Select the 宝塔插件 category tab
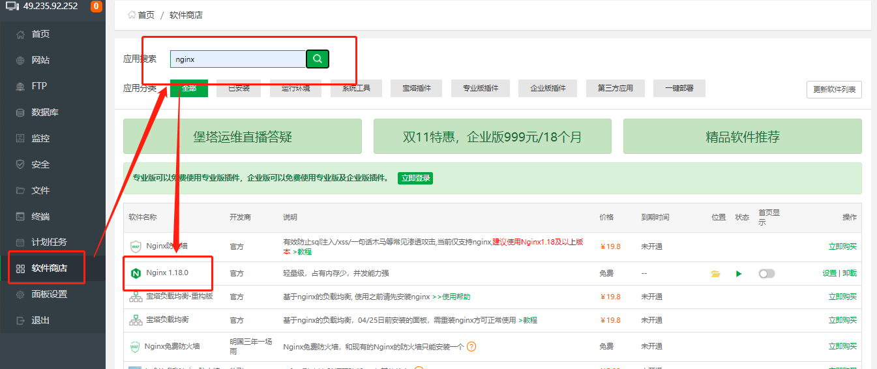Image resolution: width=877 pixels, height=369 pixels. pyautogui.click(x=416, y=88)
